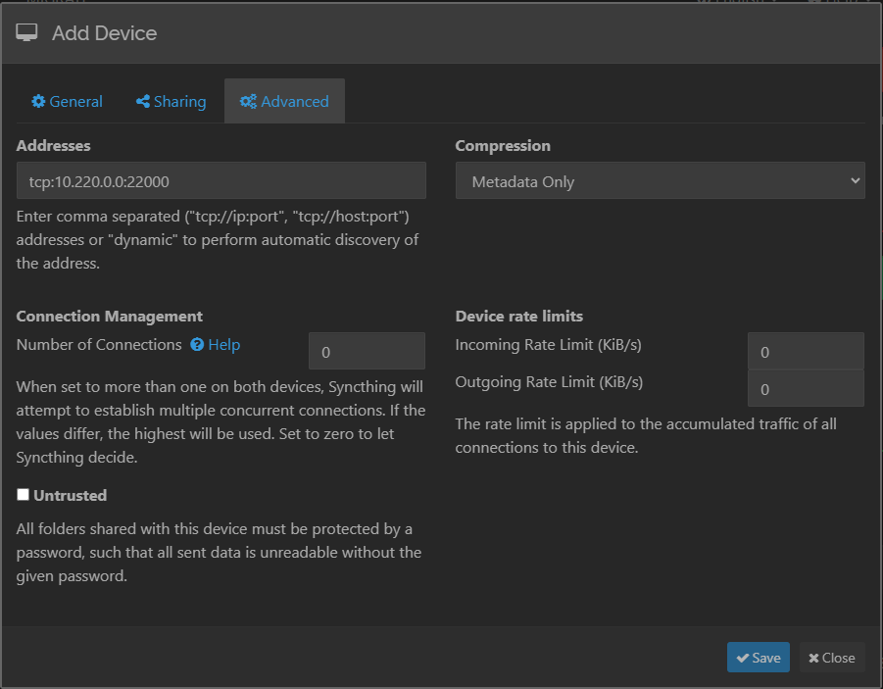Click the checkmark icon on Save button
Screen dimensions: 883x689
tap(743, 658)
